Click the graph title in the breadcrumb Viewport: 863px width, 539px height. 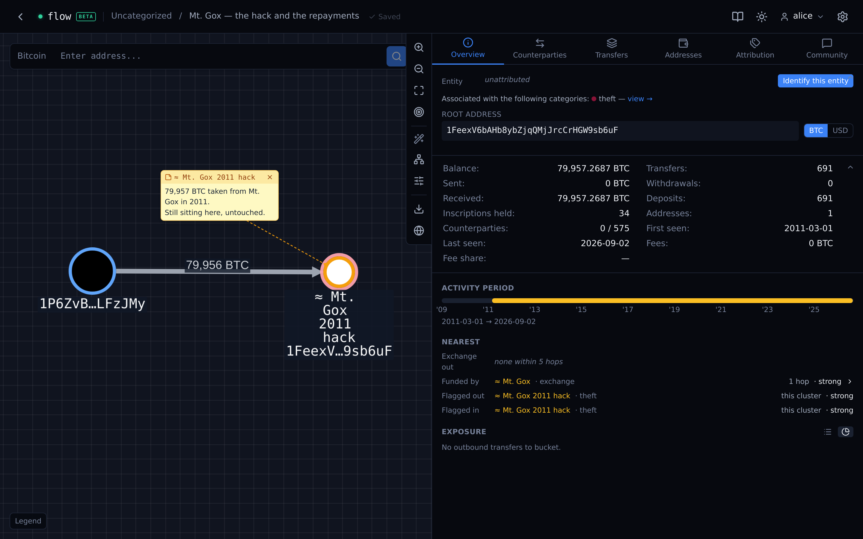pos(274,16)
